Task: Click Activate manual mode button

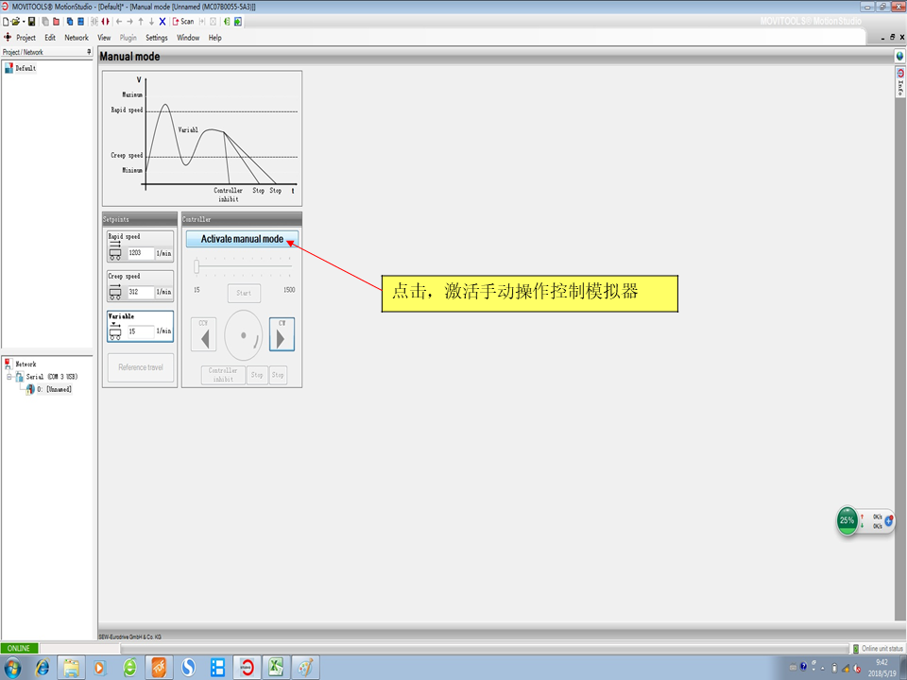Action: (242, 239)
